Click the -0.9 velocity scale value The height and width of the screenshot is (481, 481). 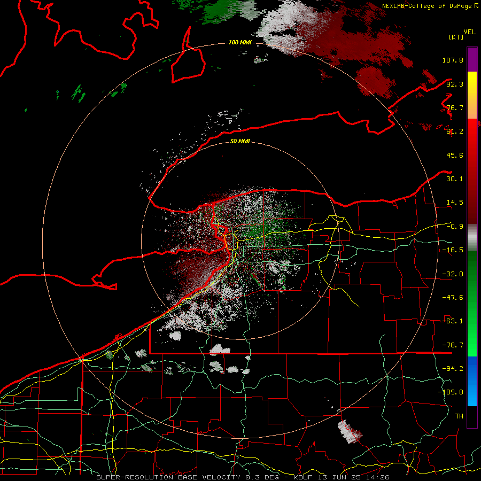pyautogui.click(x=455, y=227)
